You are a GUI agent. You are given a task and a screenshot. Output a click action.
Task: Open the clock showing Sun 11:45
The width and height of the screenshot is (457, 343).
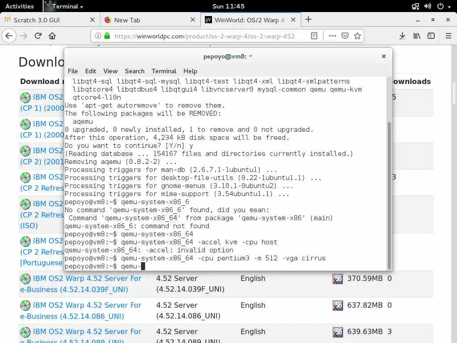pos(228,6)
